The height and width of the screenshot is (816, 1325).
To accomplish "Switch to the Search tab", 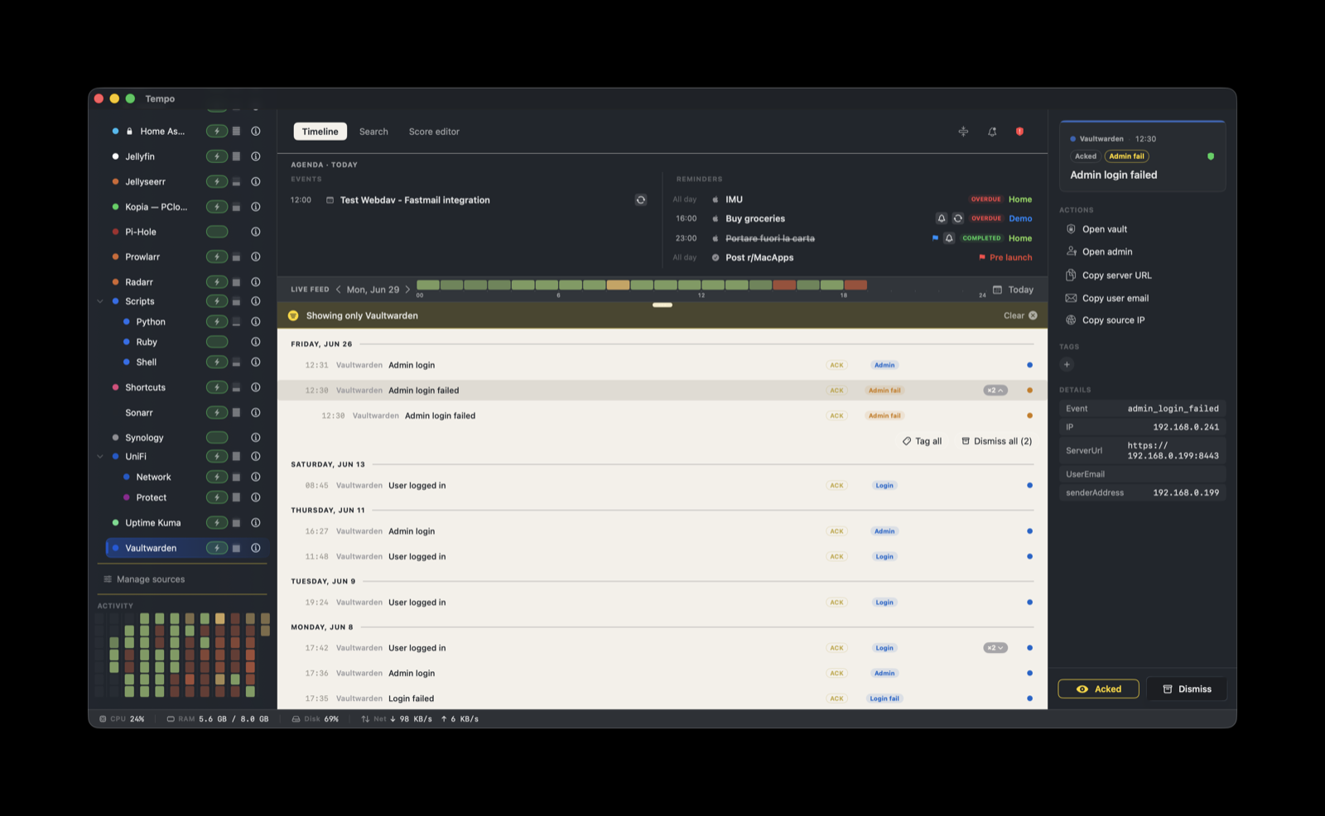I will point(373,132).
